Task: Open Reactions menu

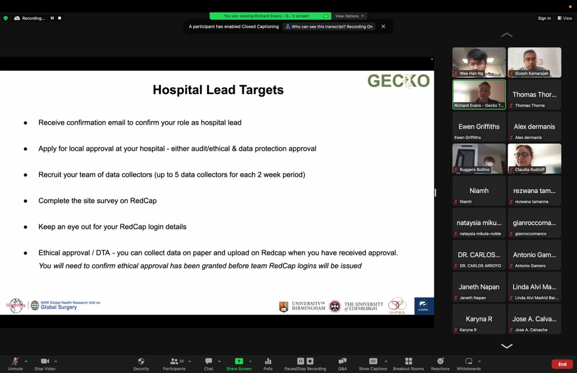Action: click(440, 363)
